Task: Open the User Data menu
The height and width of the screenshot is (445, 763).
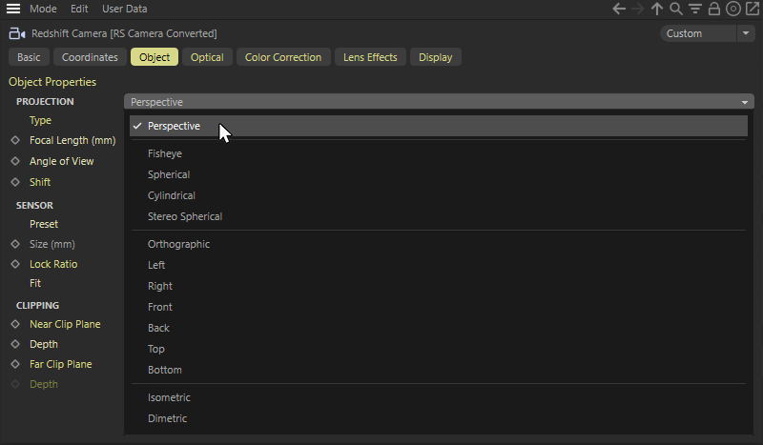Action: click(125, 9)
